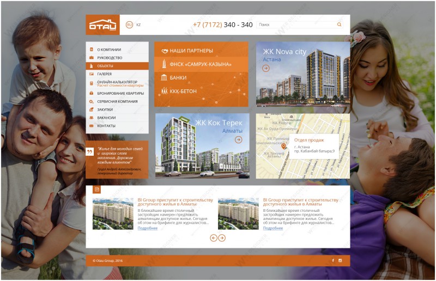Click icon beside Закупки
The width and height of the screenshot is (436, 281).
(91, 109)
